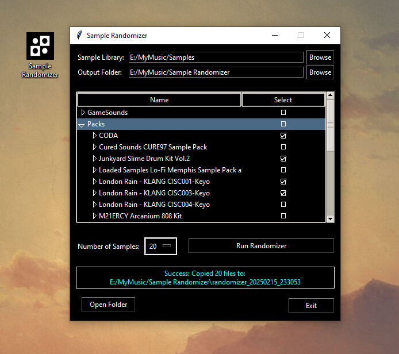Viewport: 399px width, 354px height.
Task: Deselect London Rain KLANG CISC003-Keyo checkbox
Action: tap(283, 193)
